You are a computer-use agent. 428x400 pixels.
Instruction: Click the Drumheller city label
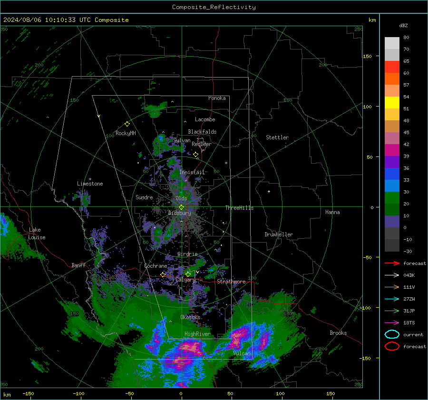(279, 234)
